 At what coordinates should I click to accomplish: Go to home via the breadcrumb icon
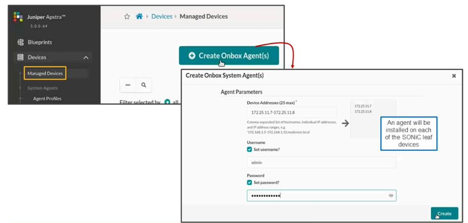[x=139, y=16]
